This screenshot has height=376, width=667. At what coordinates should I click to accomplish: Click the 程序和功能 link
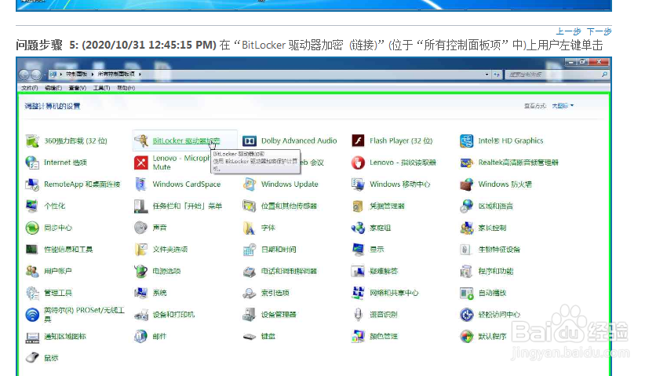496,271
